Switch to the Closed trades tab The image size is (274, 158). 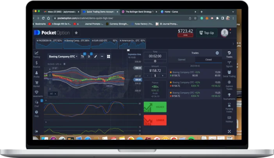[208, 60]
